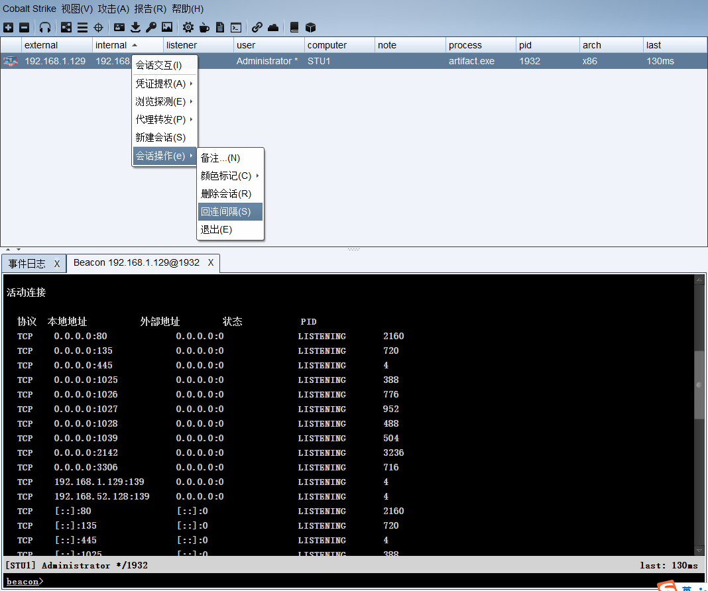This screenshot has width=708, height=591.
Task: Click the beacon> command input field
Action: pos(353,581)
